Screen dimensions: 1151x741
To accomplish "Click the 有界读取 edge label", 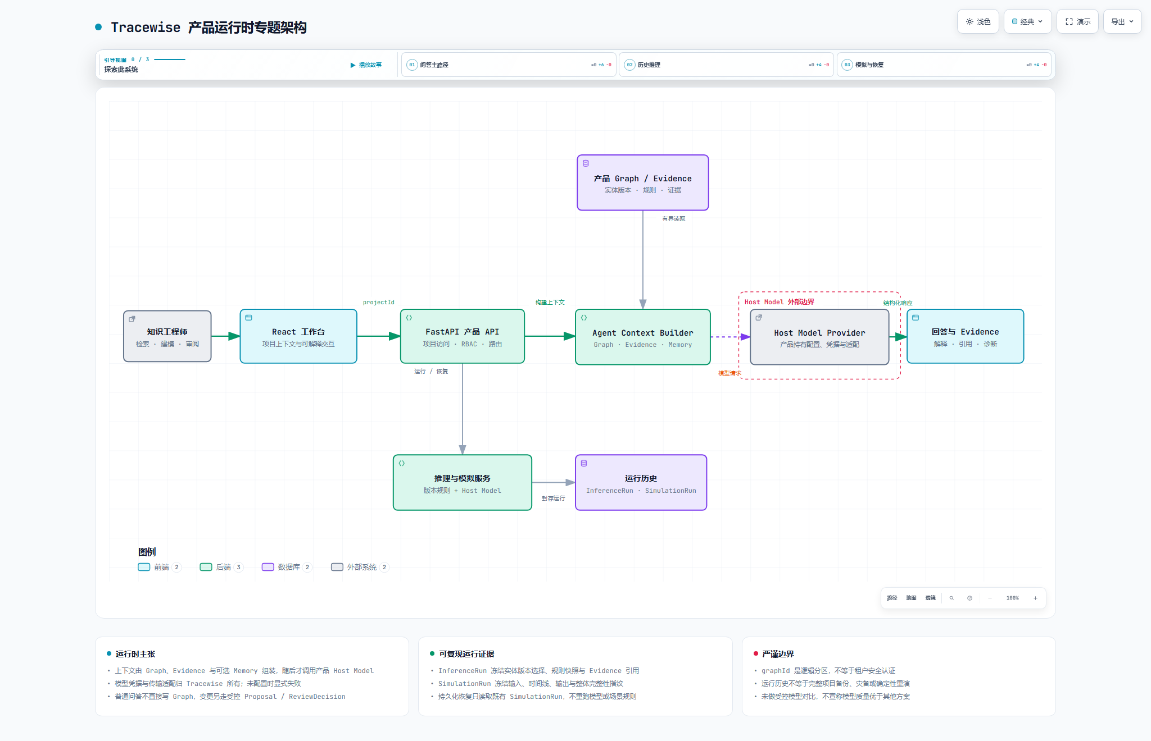I will [x=674, y=218].
